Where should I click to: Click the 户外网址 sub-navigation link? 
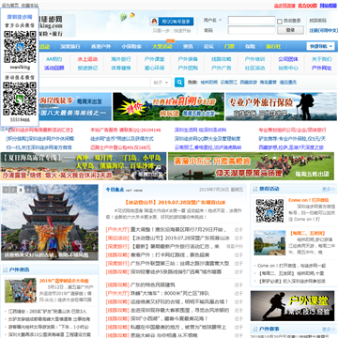point(322,68)
